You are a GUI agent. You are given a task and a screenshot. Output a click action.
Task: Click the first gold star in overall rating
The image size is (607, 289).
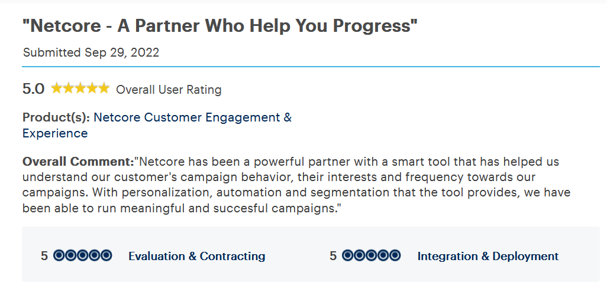coord(57,88)
